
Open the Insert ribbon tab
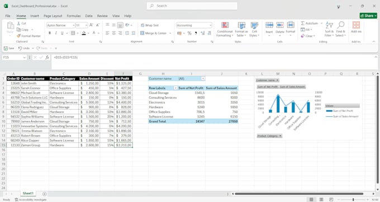coord(35,16)
